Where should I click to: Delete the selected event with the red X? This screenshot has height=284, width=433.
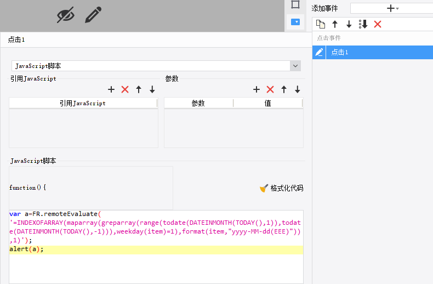coord(378,24)
